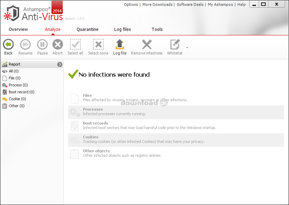Select All (0) in sidebar
Viewport: 289px width, 205px height.
[x=14, y=71]
